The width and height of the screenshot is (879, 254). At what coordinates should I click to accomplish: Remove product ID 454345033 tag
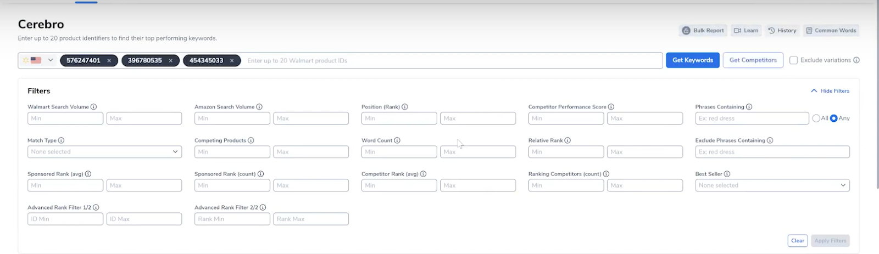point(232,61)
